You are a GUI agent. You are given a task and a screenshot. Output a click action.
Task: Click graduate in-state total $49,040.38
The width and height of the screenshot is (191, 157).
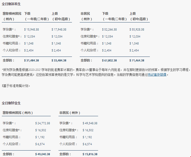(42, 154)
